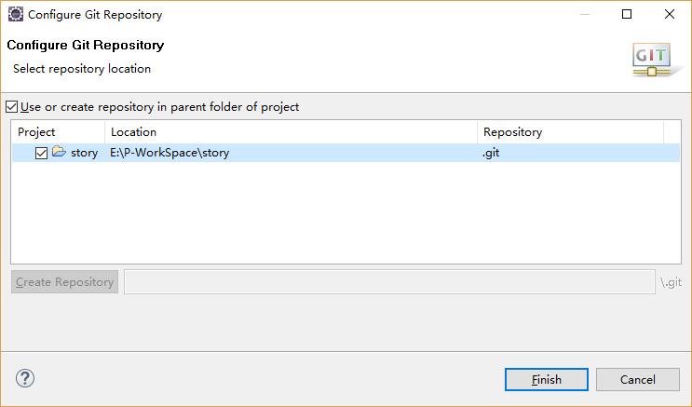
Task: Minimize the Configure Git Repository window
Action: click(585, 14)
